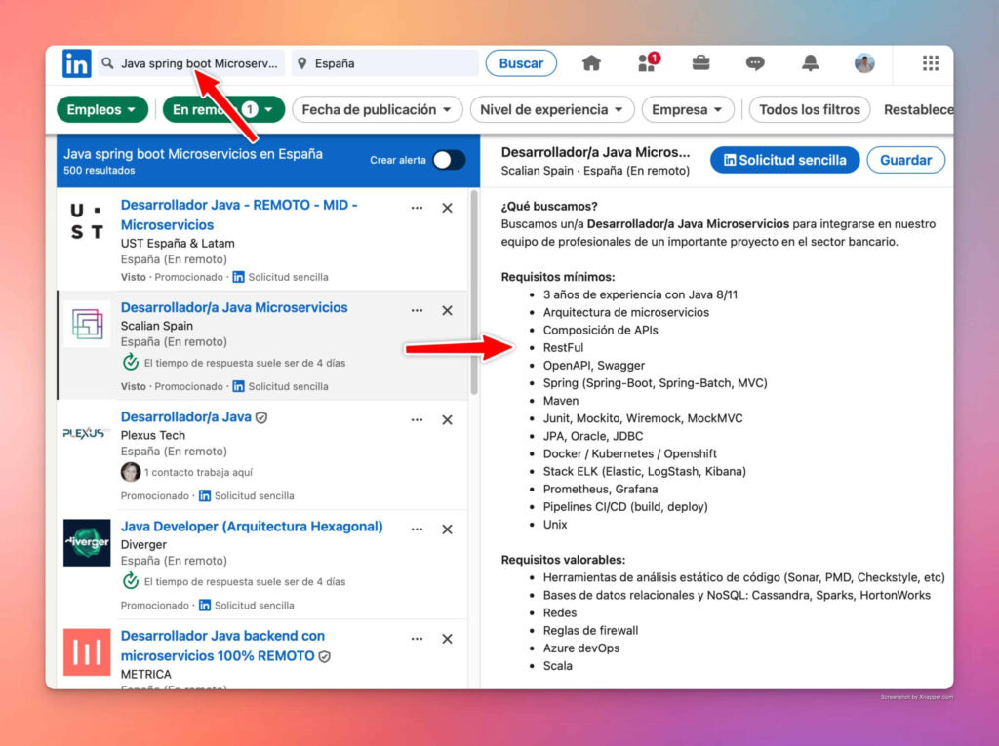Click the 500 resultados text
Viewport: 999px width, 746px height.
(99, 170)
